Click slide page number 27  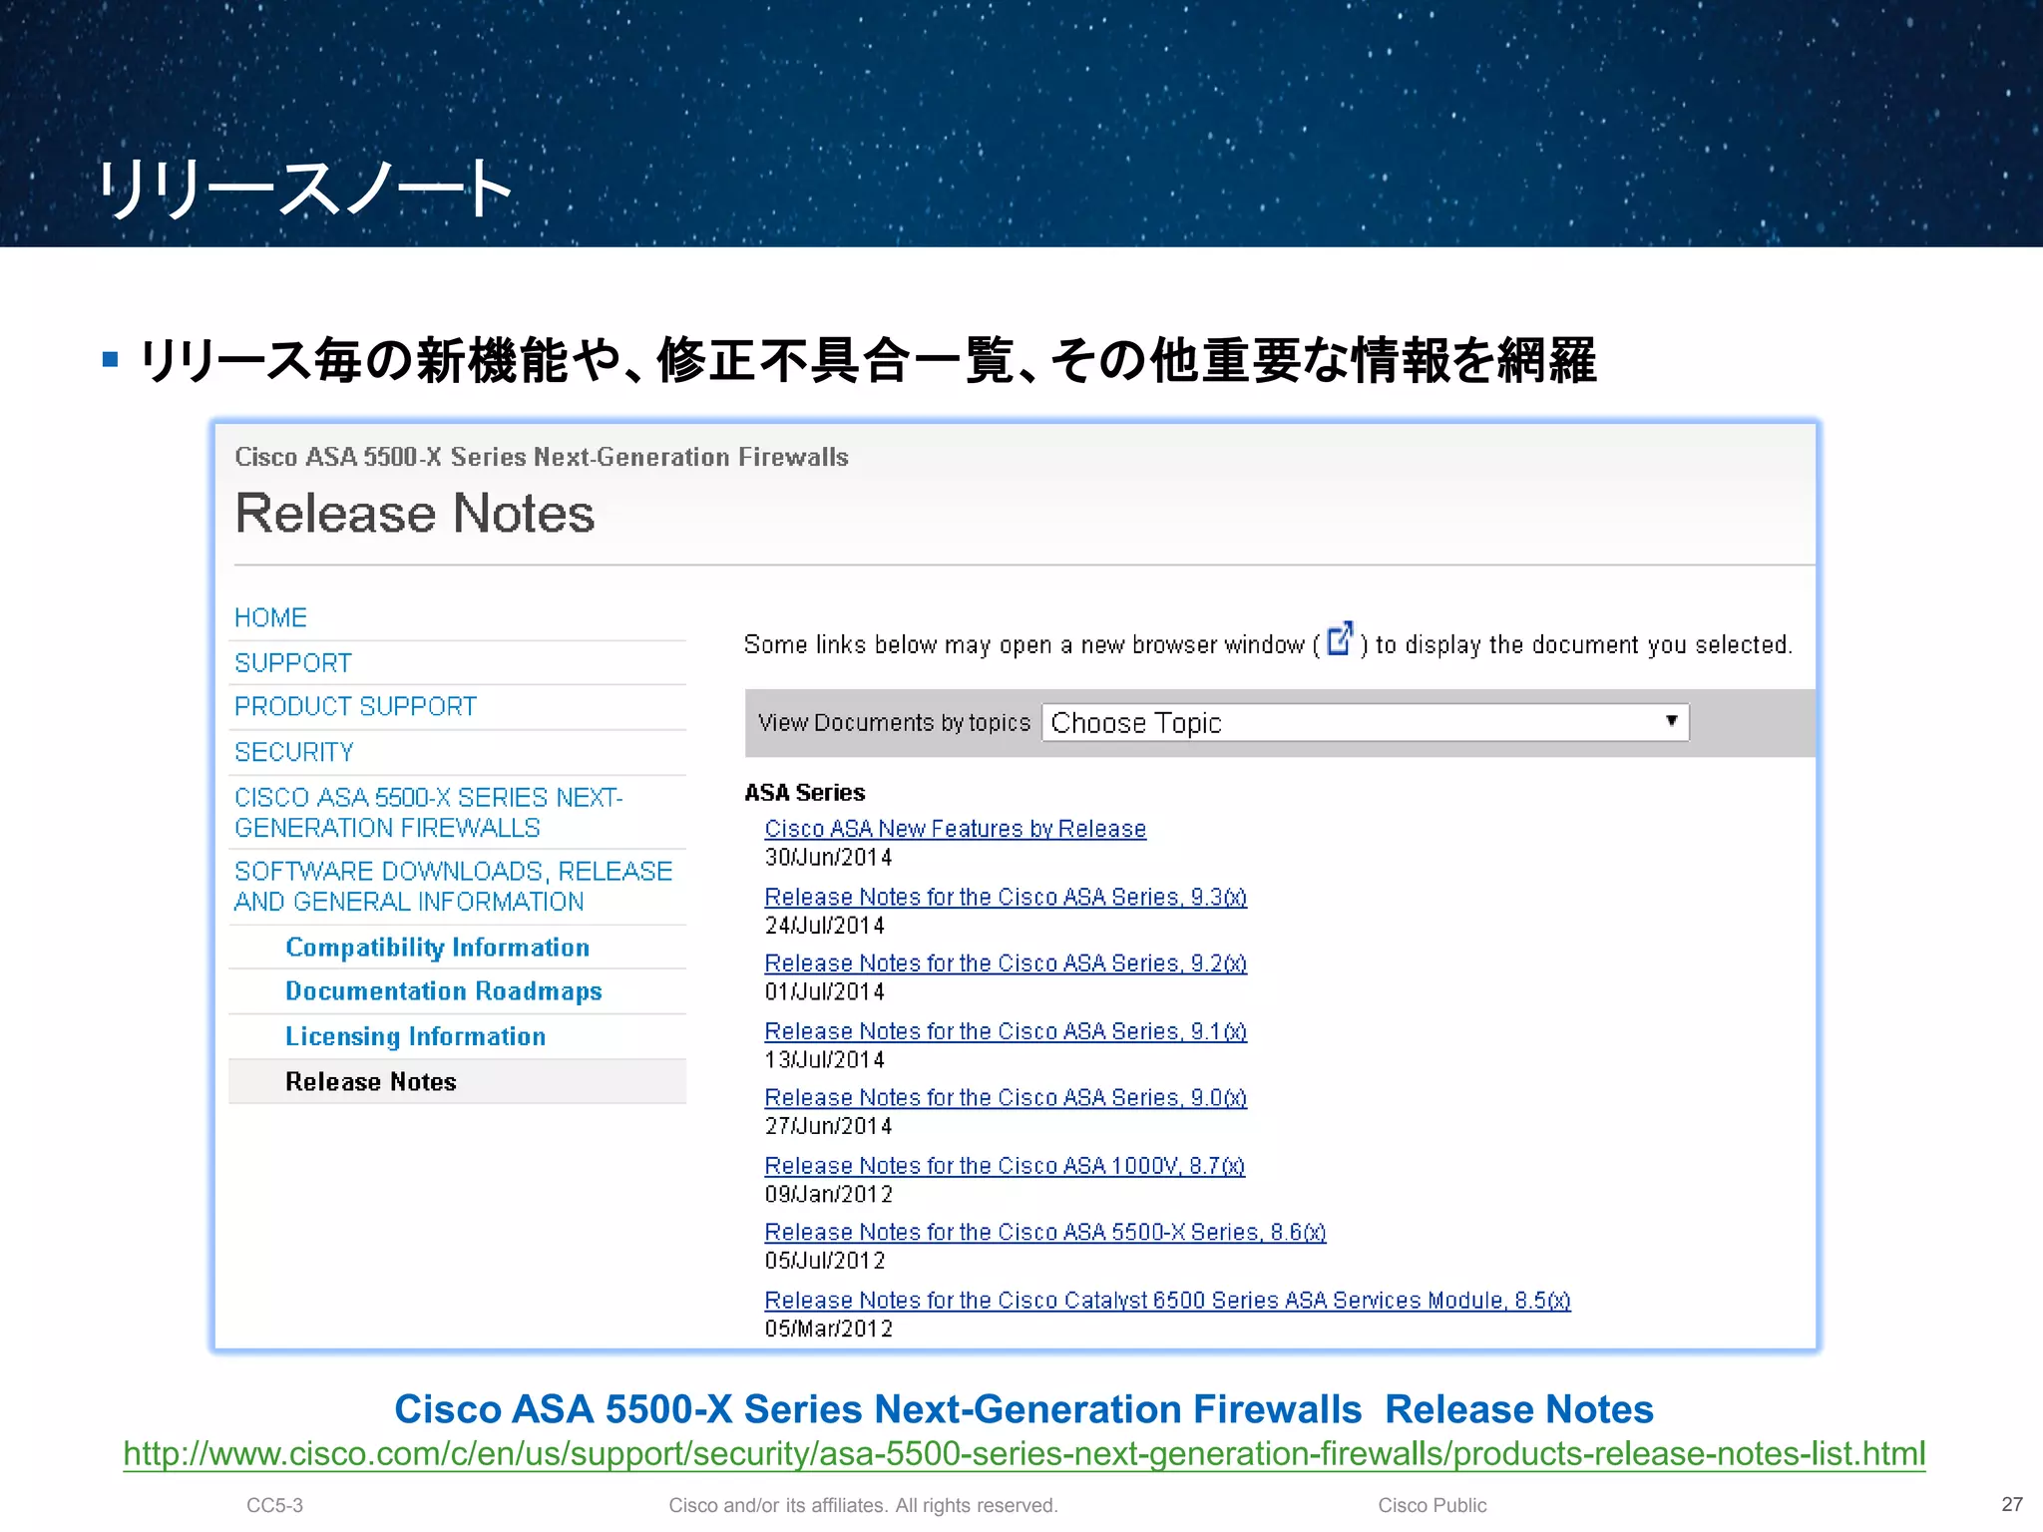click(2012, 1504)
